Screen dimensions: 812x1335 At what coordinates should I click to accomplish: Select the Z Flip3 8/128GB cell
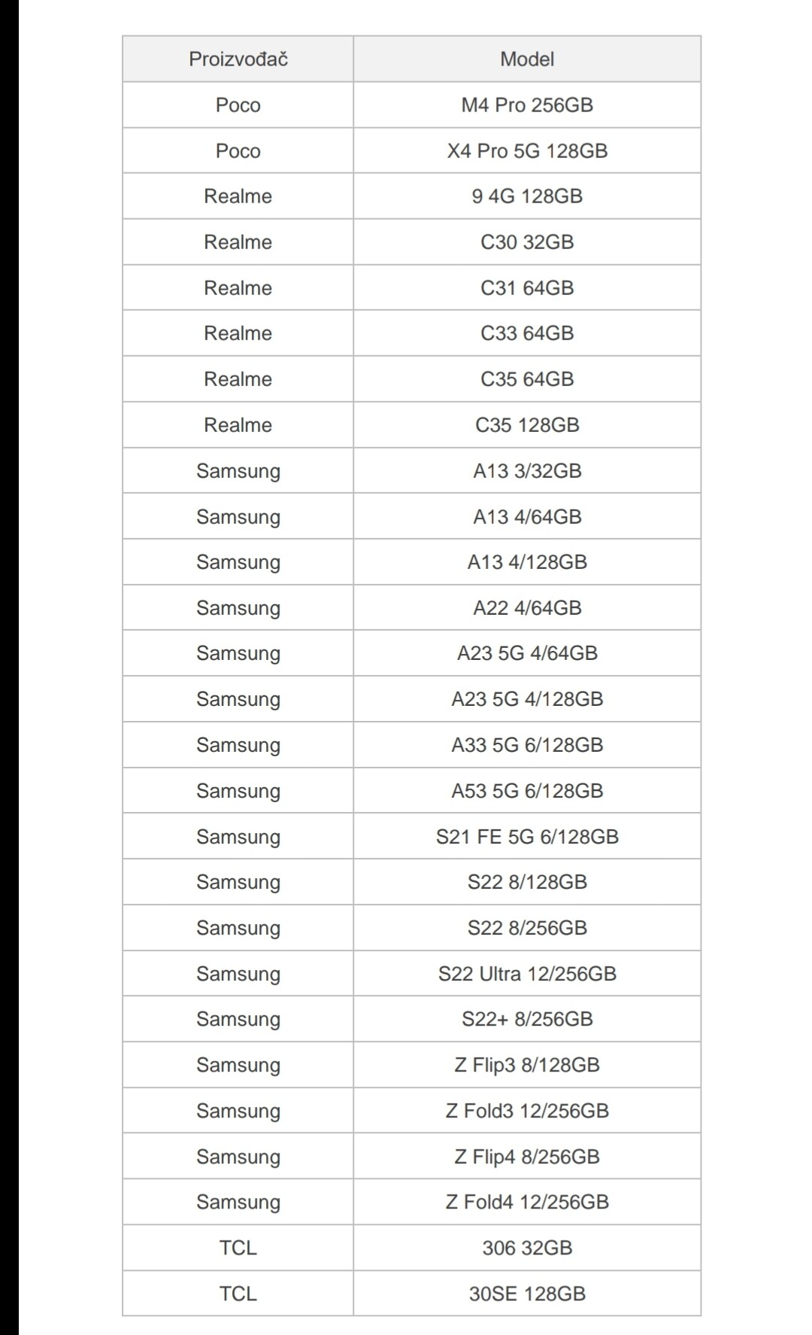pyautogui.click(x=527, y=1065)
